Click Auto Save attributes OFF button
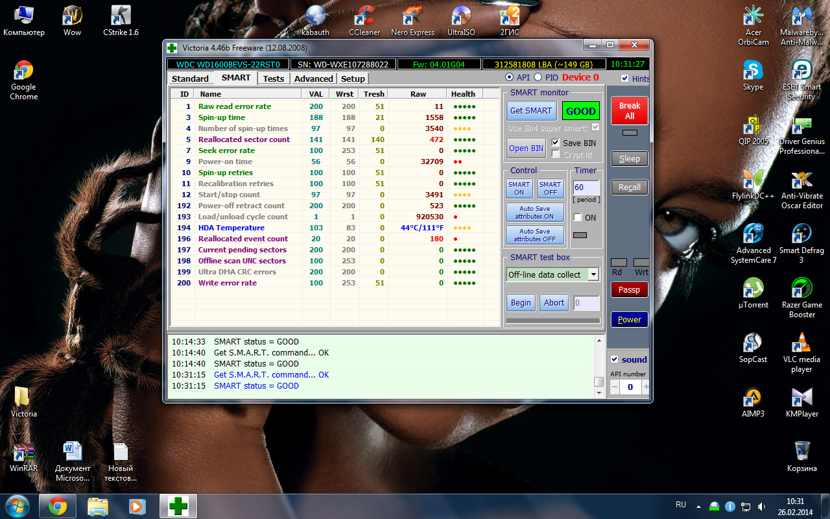The image size is (830, 519). [535, 235]
